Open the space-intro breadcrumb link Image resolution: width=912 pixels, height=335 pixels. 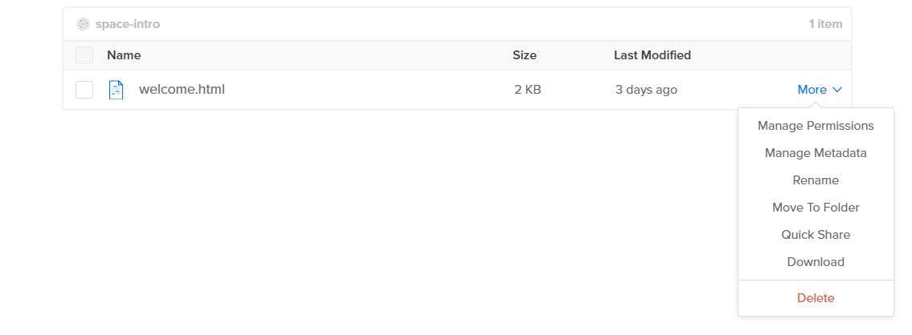[x=128, y=24]
